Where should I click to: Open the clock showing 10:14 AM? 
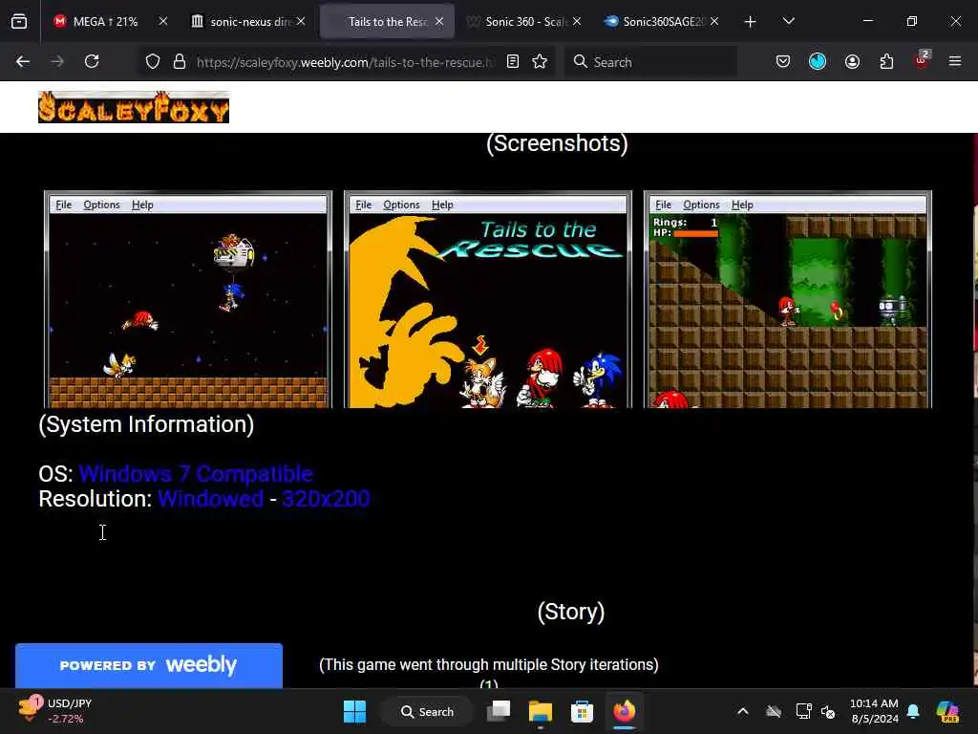coord(874,711)
